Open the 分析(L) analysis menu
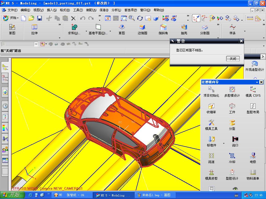 pos(116,10)
